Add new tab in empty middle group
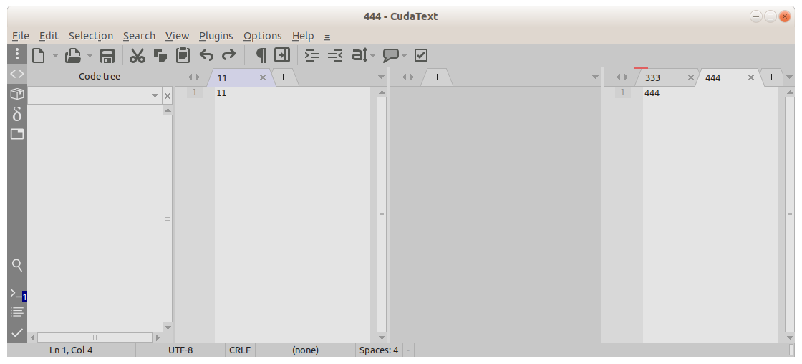Viewport: 802px width, 364px height. pos(437,77)
